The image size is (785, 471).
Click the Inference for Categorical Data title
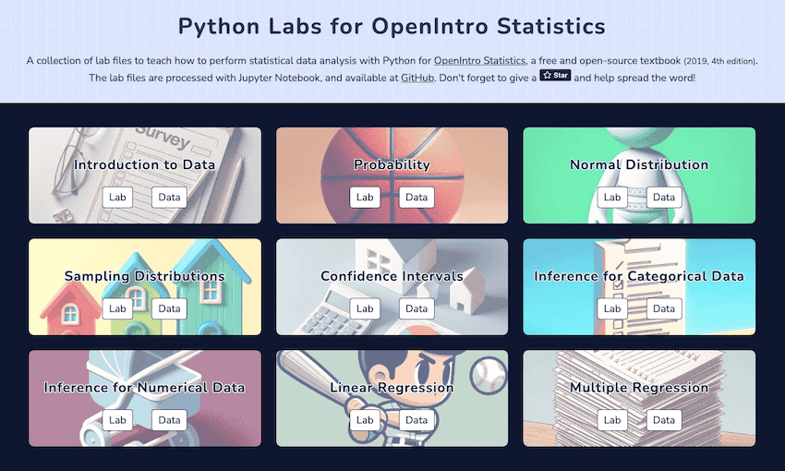pyautogui.click(x=639, y=276)
